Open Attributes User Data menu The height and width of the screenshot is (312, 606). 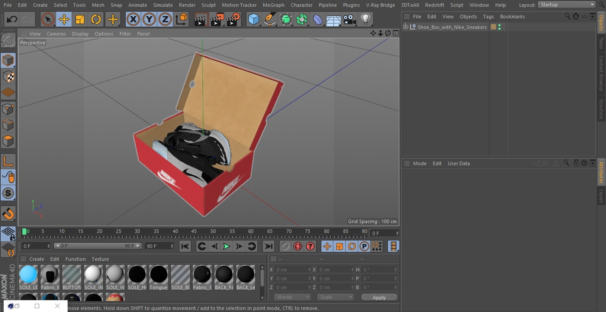pos(459,163)
